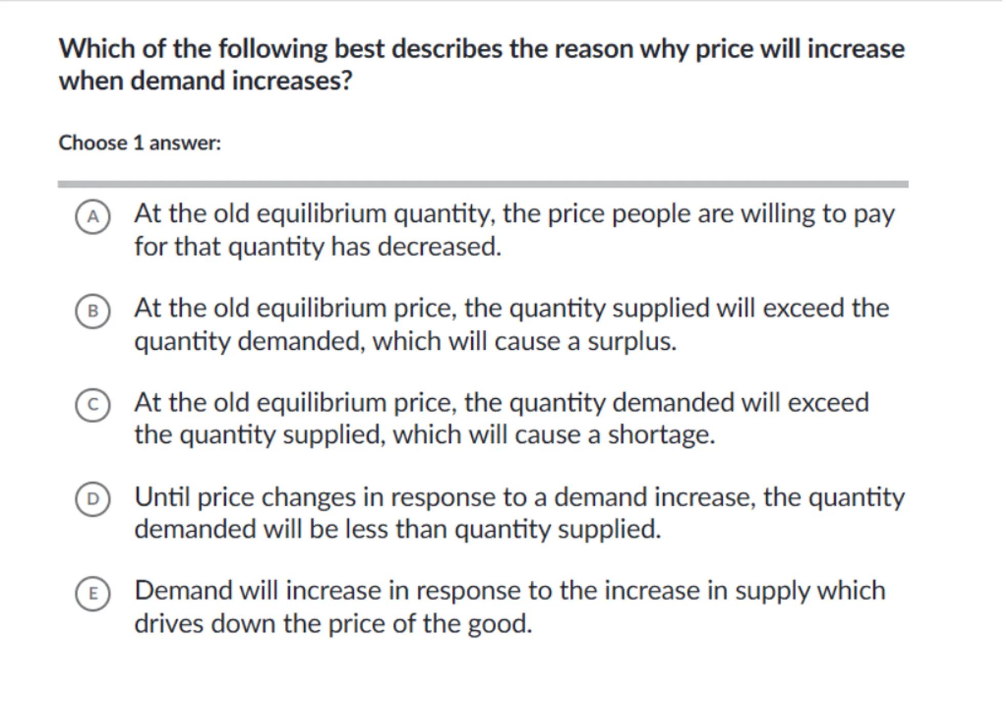
Task: Click the 'Choose 1 answer:' label
Action: point(140,143)
